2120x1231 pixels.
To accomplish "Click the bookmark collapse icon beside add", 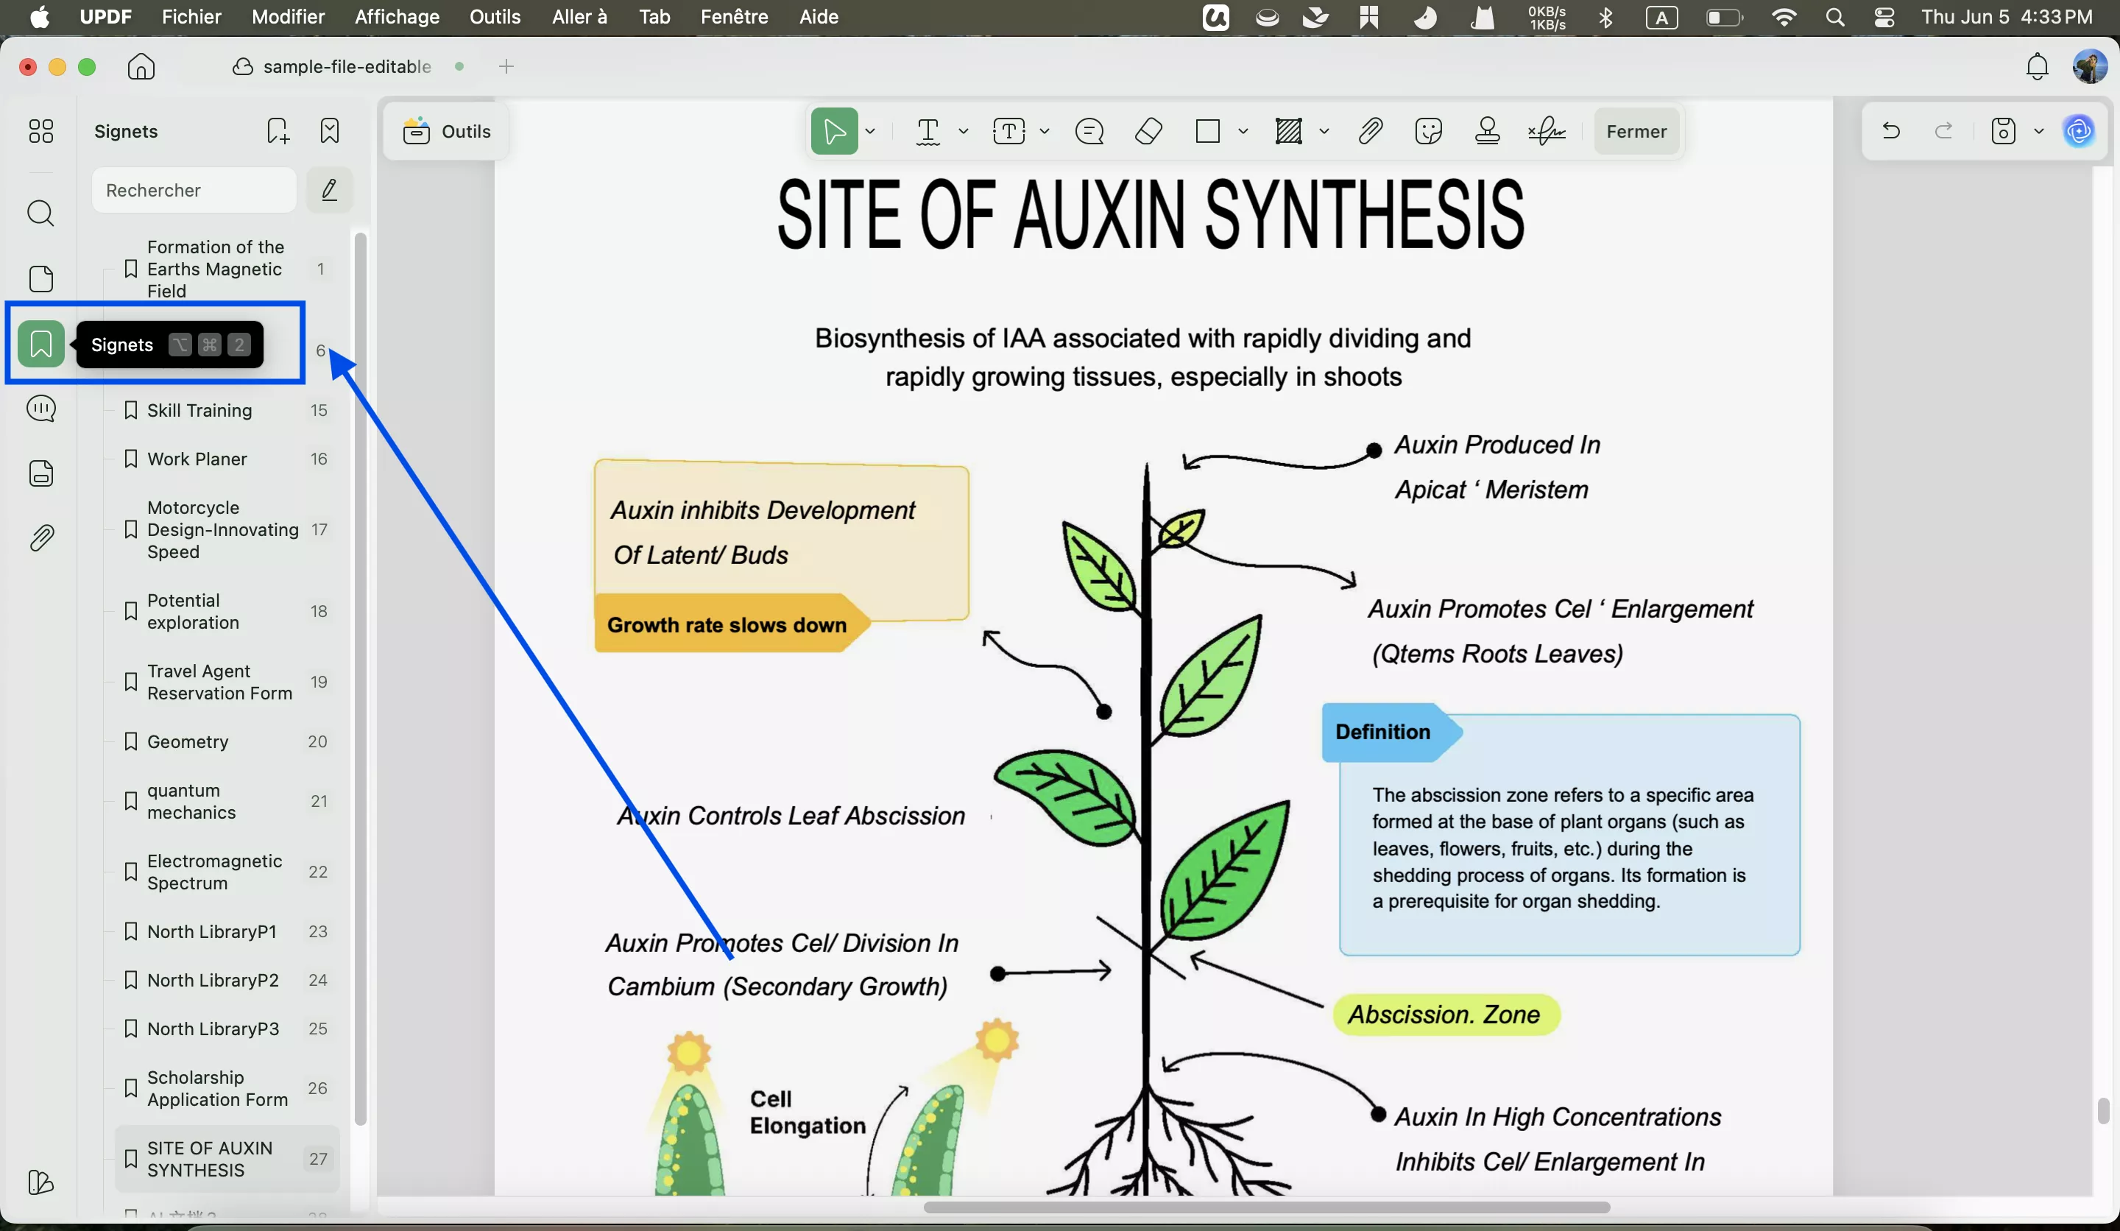I will pyautogui.click(x=330, y=130).
